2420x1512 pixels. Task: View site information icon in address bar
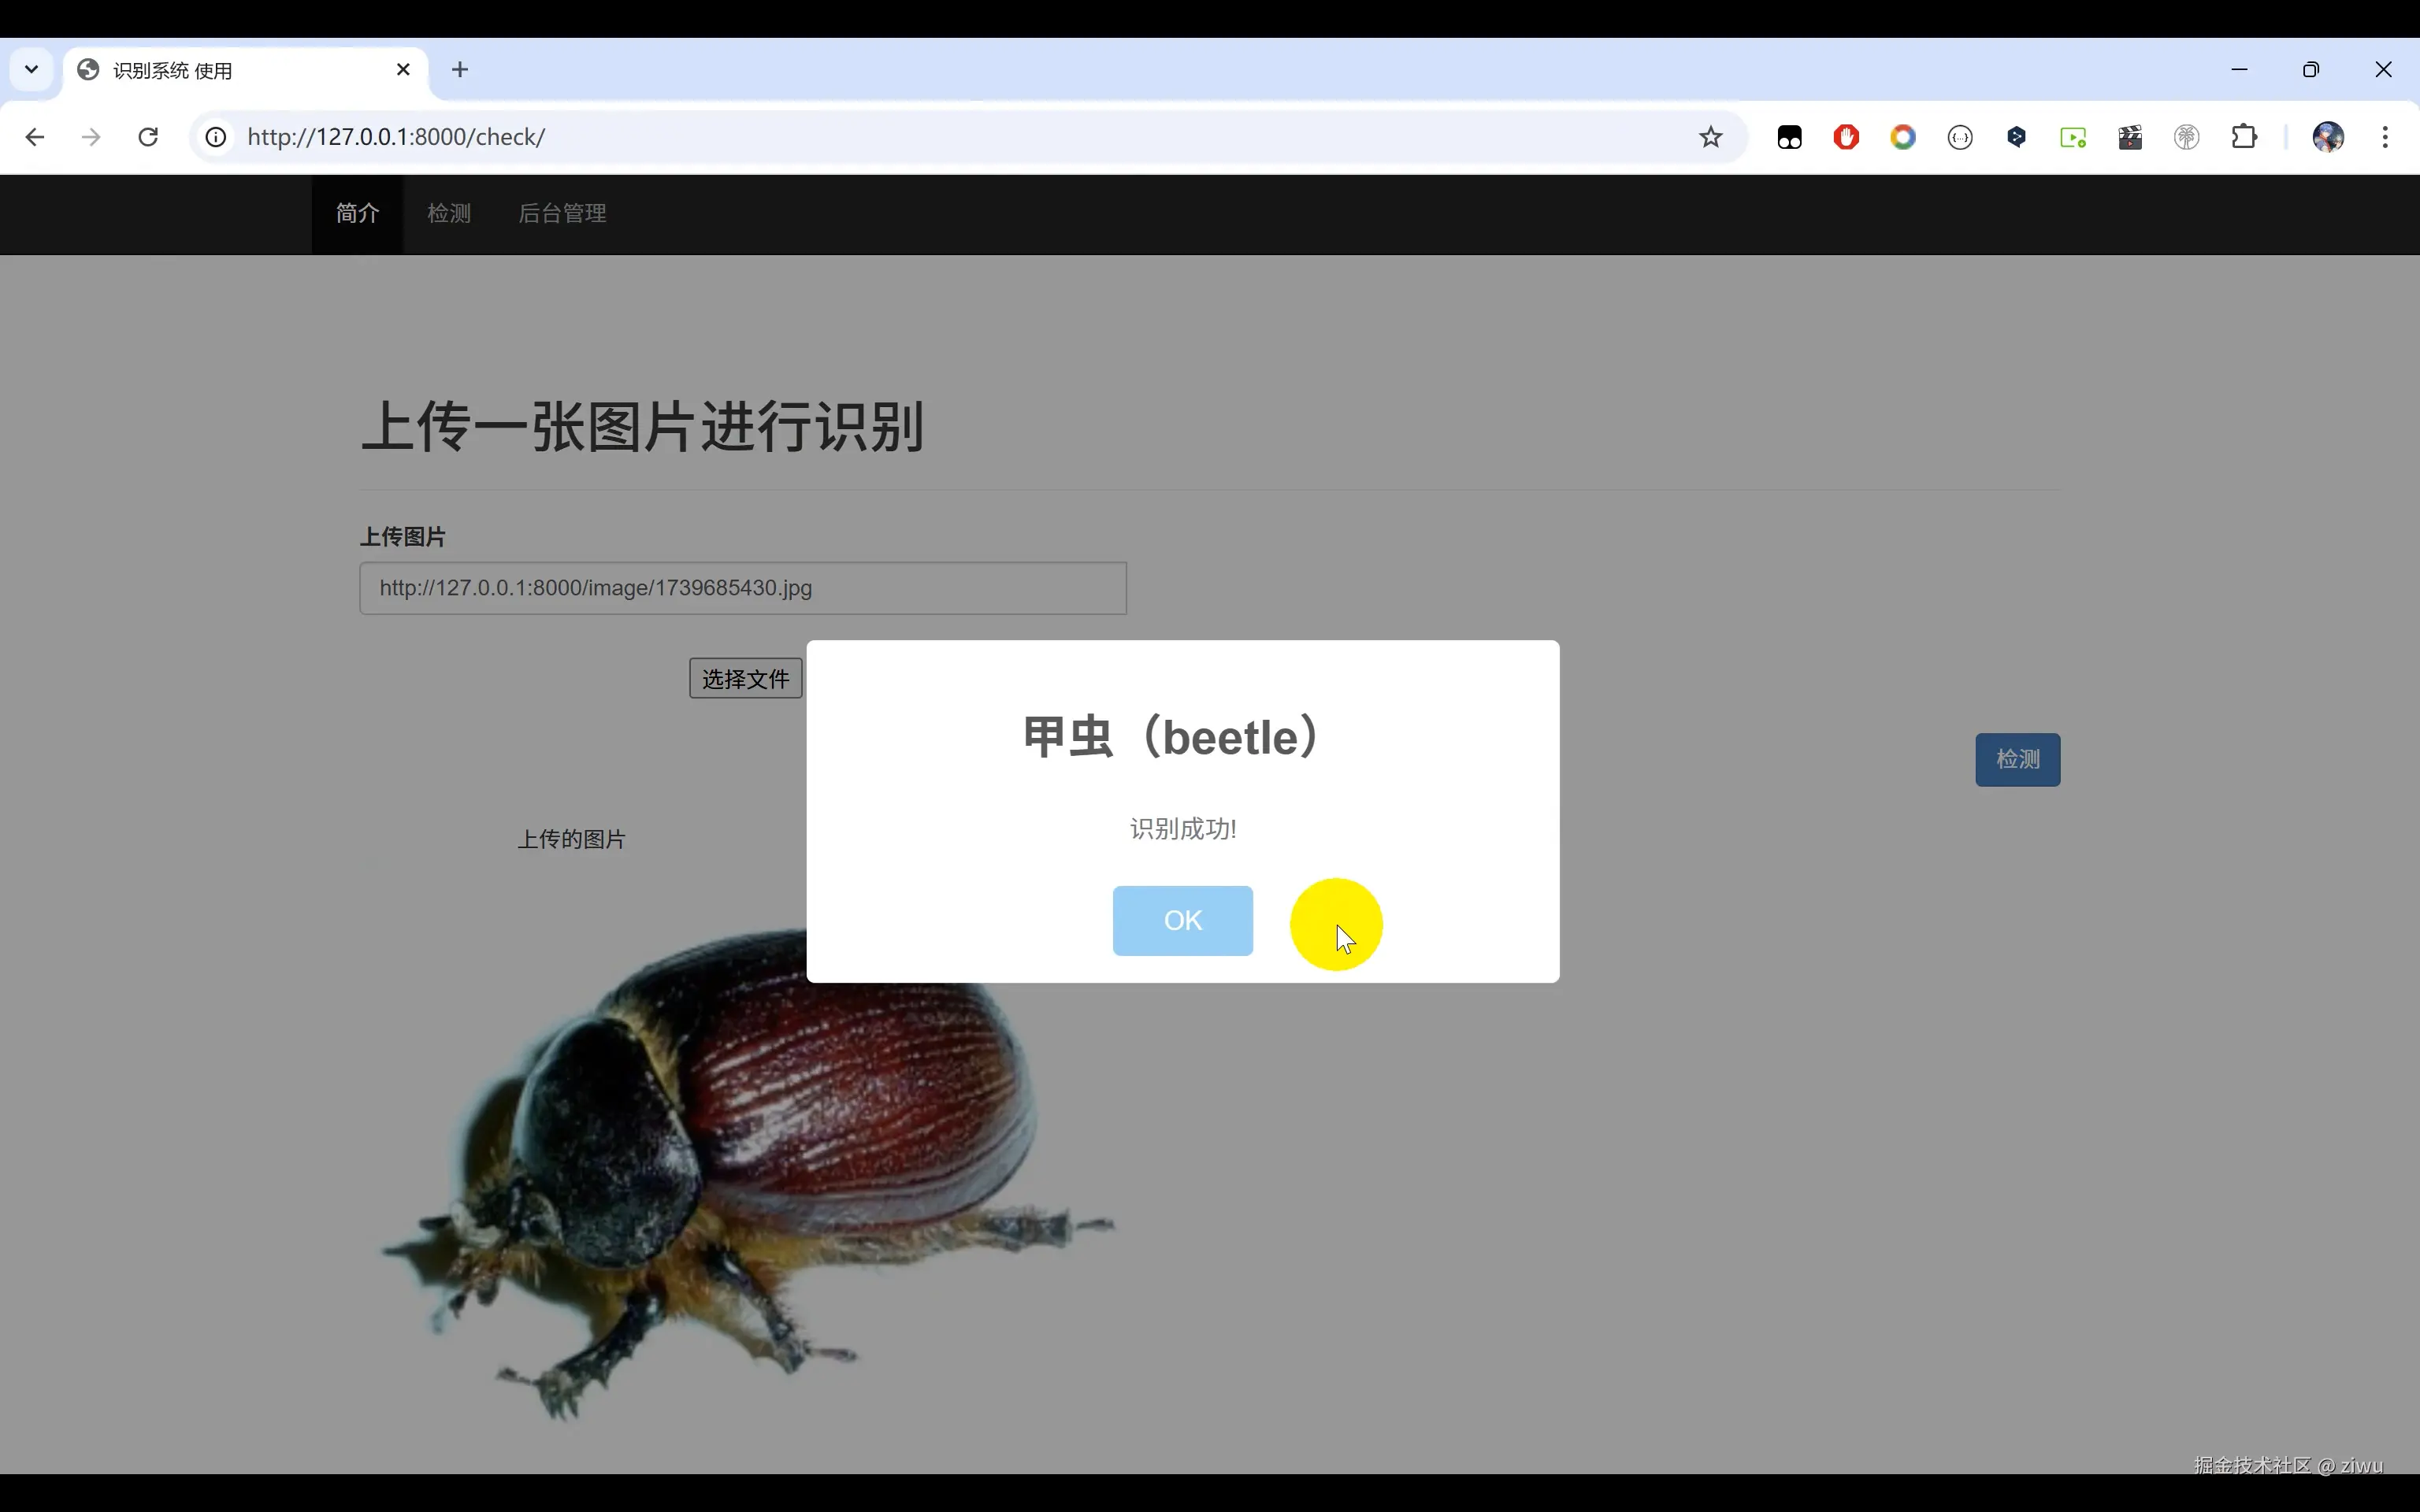coord(216,137)
